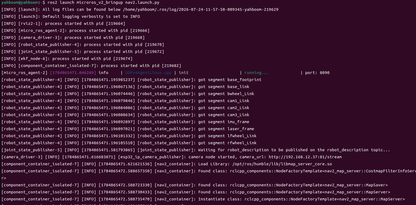
Task: Select the lfwheel_Link segment name
Action: pos(242,136)
